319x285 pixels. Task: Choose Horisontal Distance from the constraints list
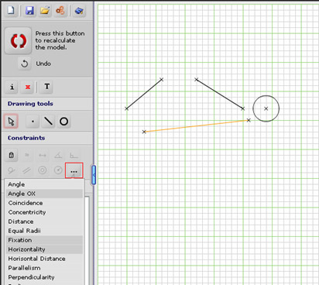[x=44, y=259]
